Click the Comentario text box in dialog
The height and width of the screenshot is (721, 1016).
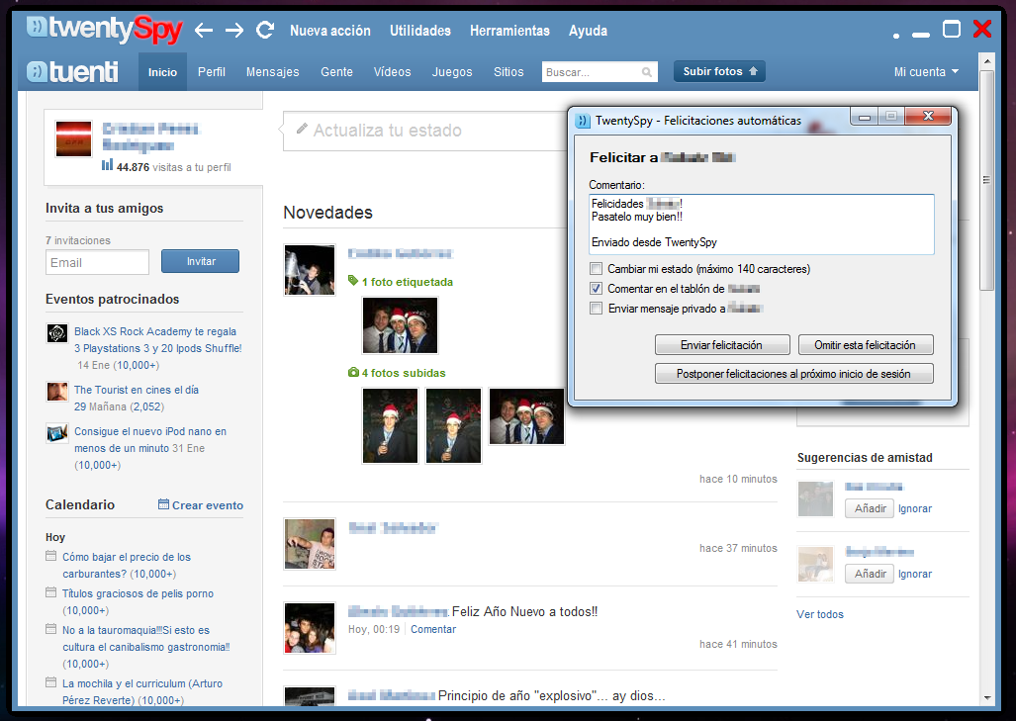point(762,224)
